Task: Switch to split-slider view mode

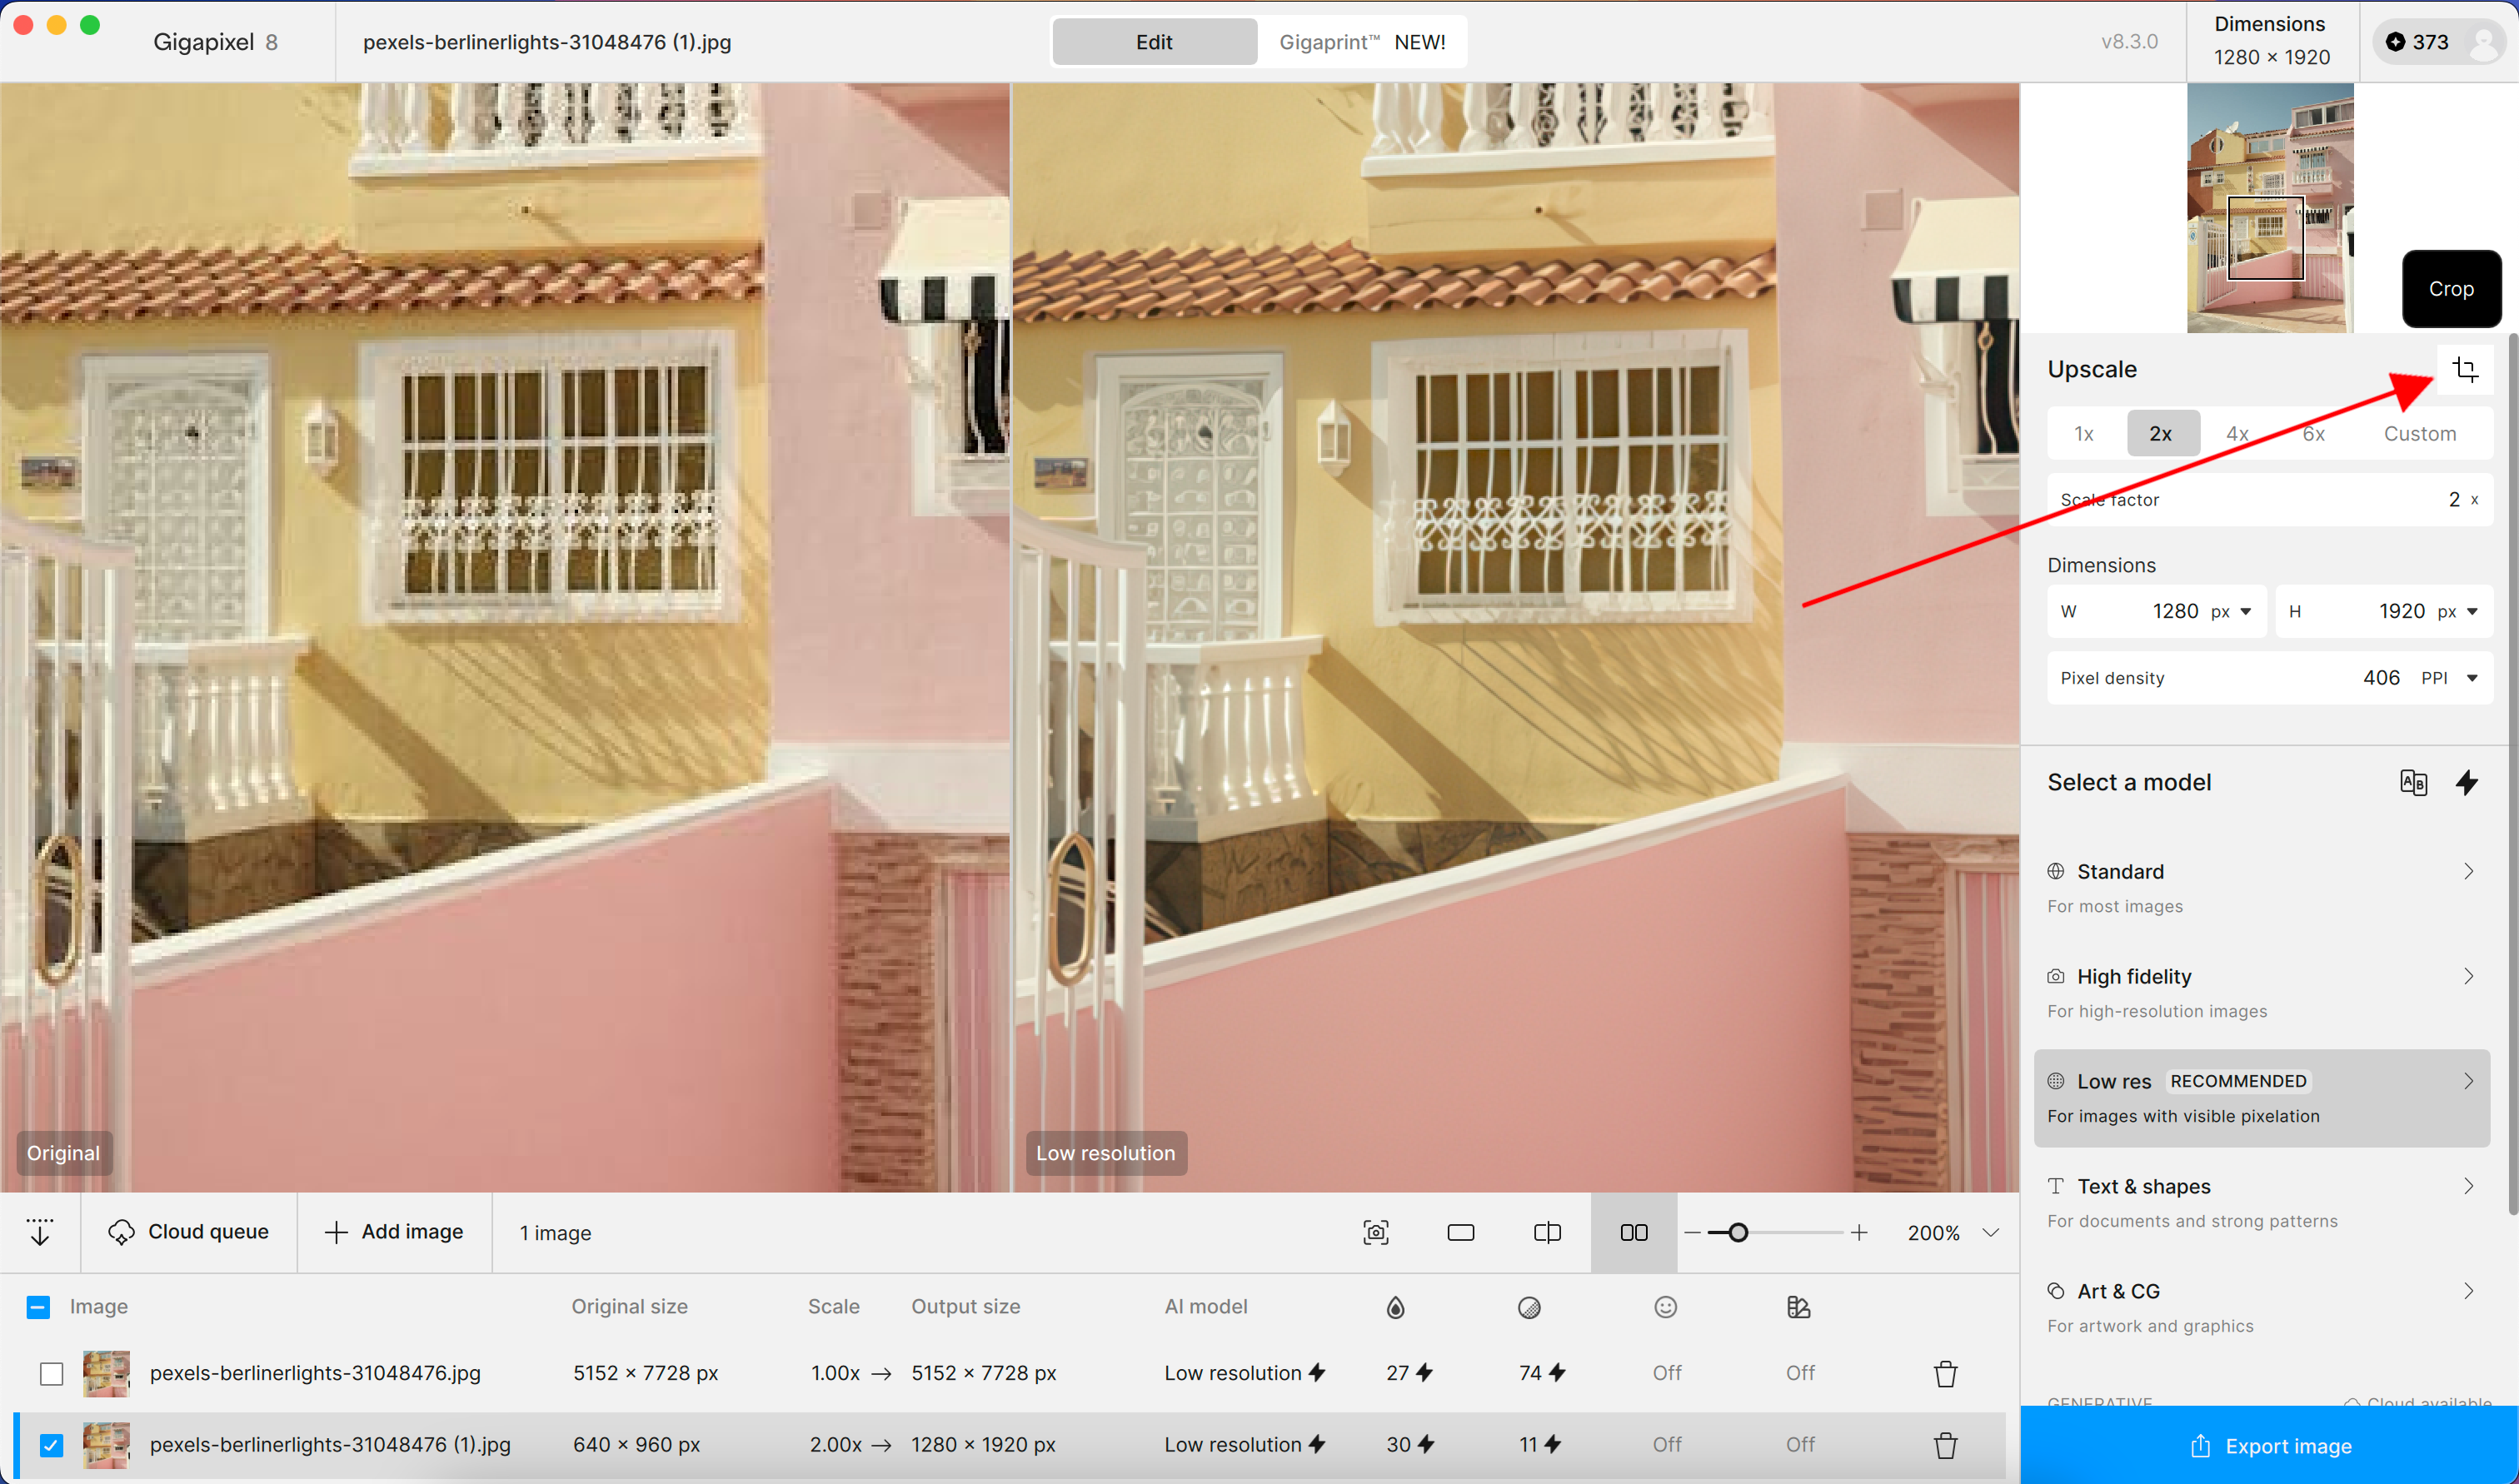Action: pos(1546,1232)
